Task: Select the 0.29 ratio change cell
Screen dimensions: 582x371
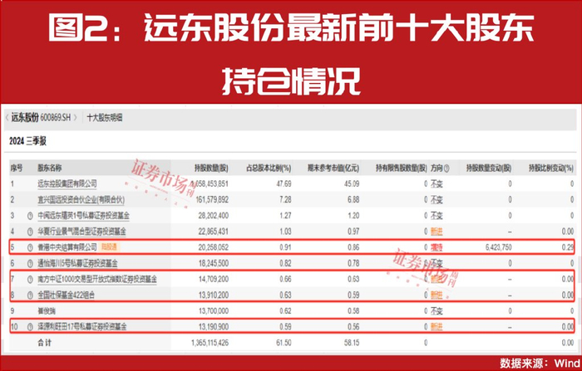Action: (x=568, y=247)
